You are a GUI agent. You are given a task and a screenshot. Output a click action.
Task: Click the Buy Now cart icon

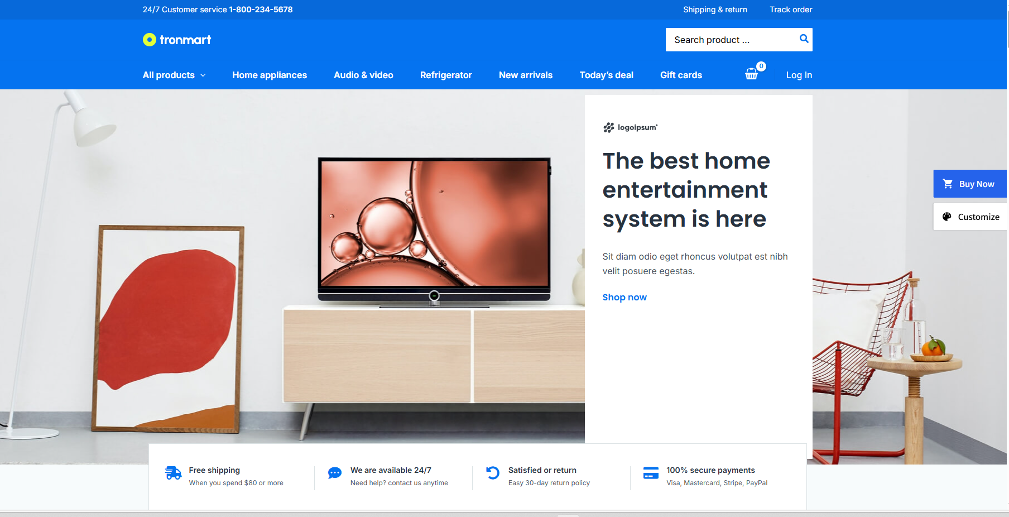(x=948, y=184)
